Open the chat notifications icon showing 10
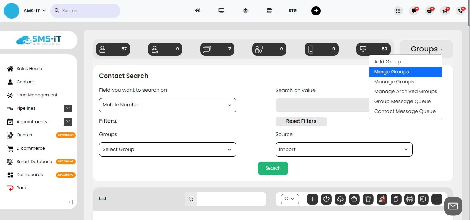470x220 pixels. (x=414, y=11)
